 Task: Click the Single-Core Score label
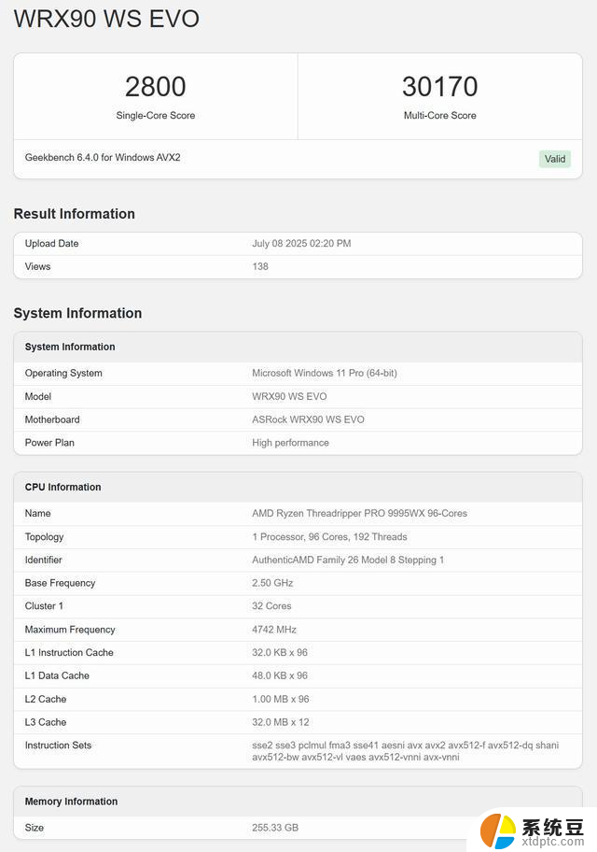click(x=155, y=115)
